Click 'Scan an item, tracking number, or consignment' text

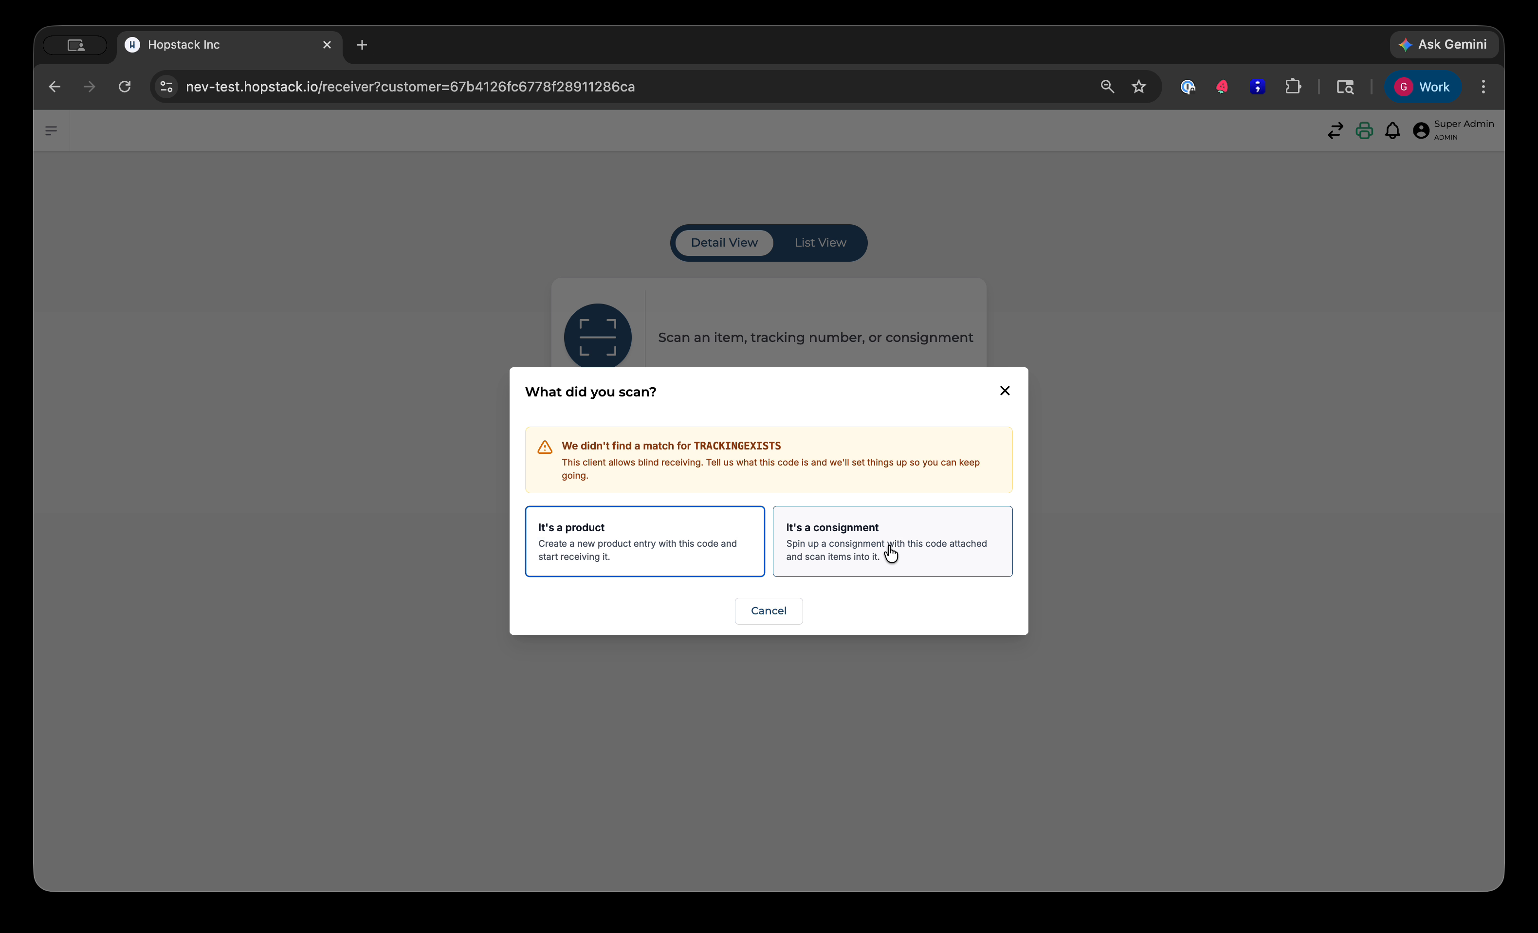[815, 338]
